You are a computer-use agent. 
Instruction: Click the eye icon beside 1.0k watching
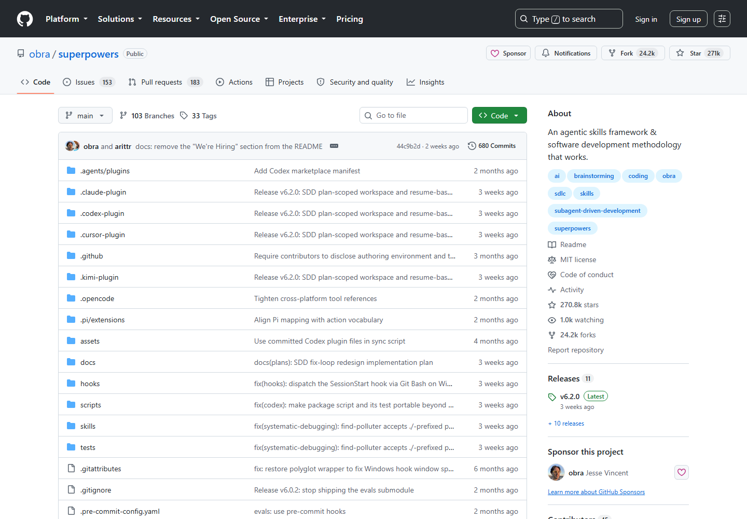tap(552, 320)
